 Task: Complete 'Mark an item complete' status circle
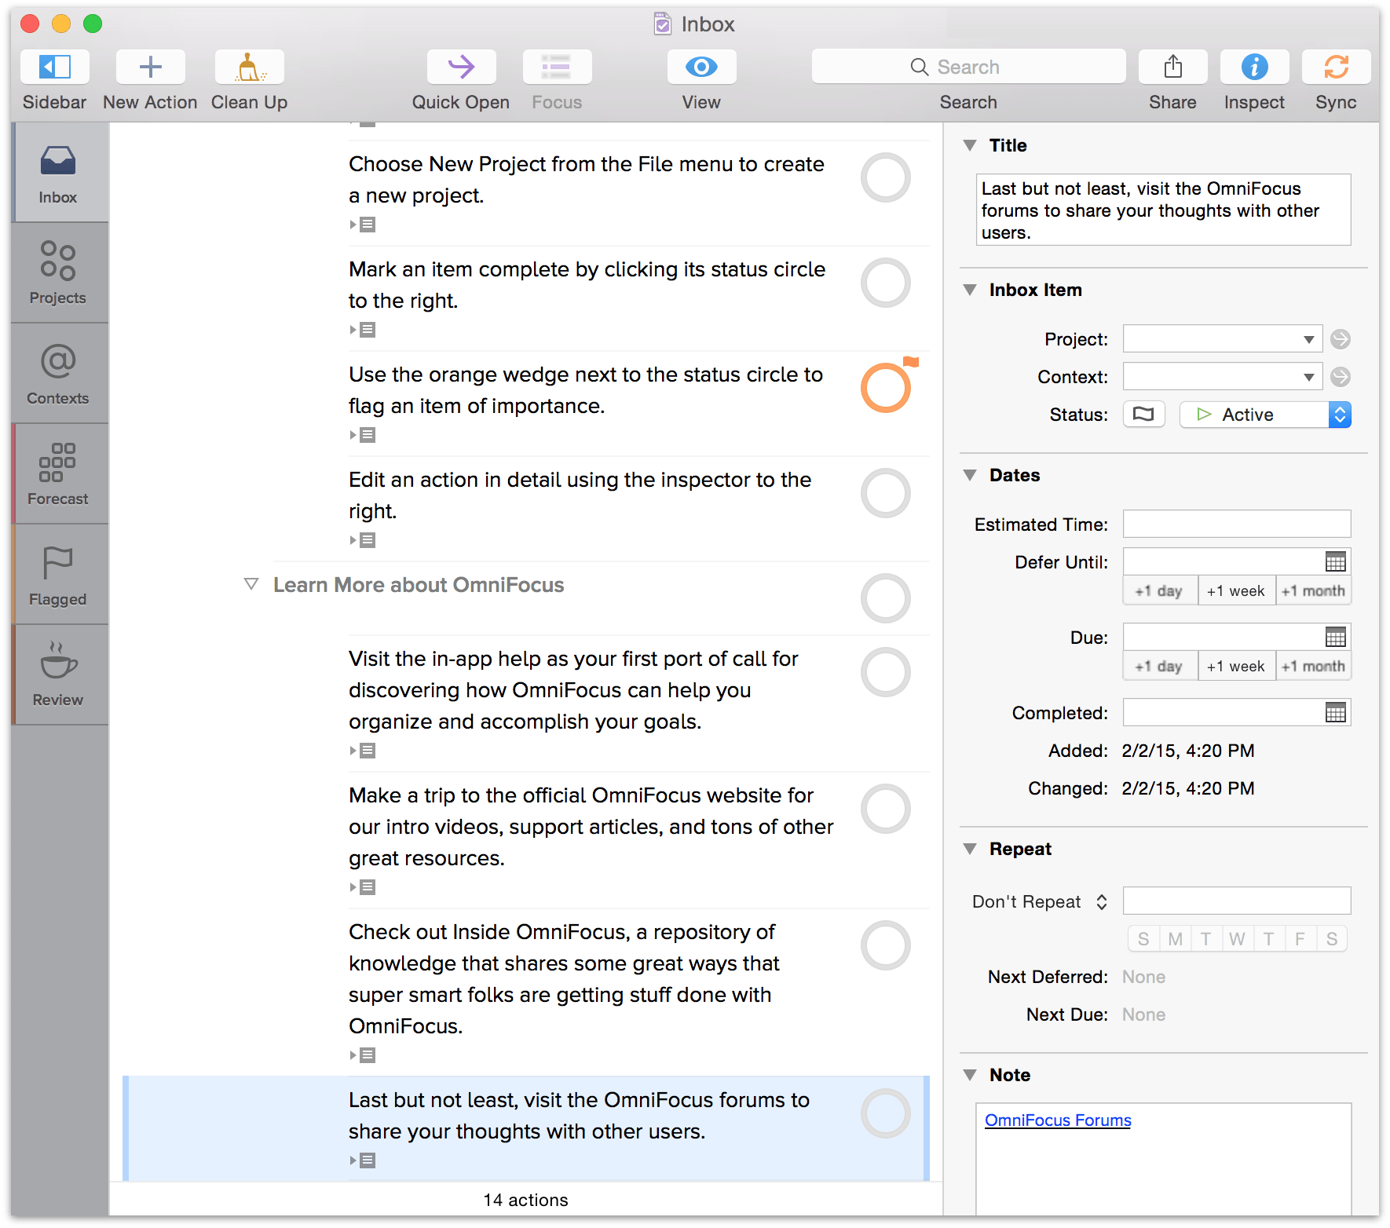886,283
